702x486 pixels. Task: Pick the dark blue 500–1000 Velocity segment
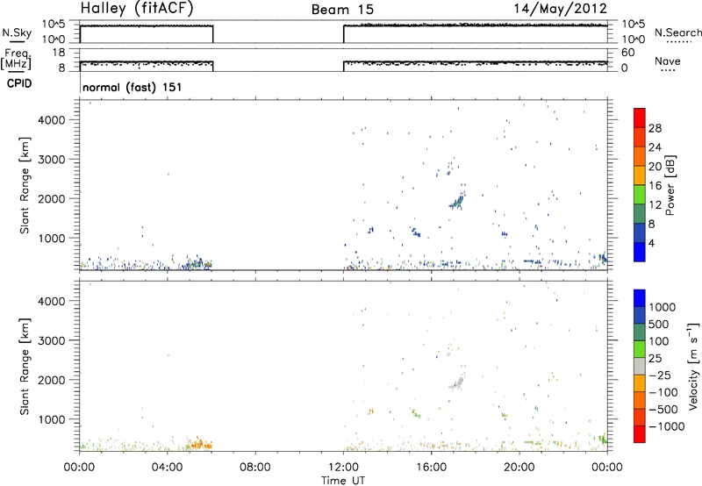pyautogui.click(x=640, y=316)
